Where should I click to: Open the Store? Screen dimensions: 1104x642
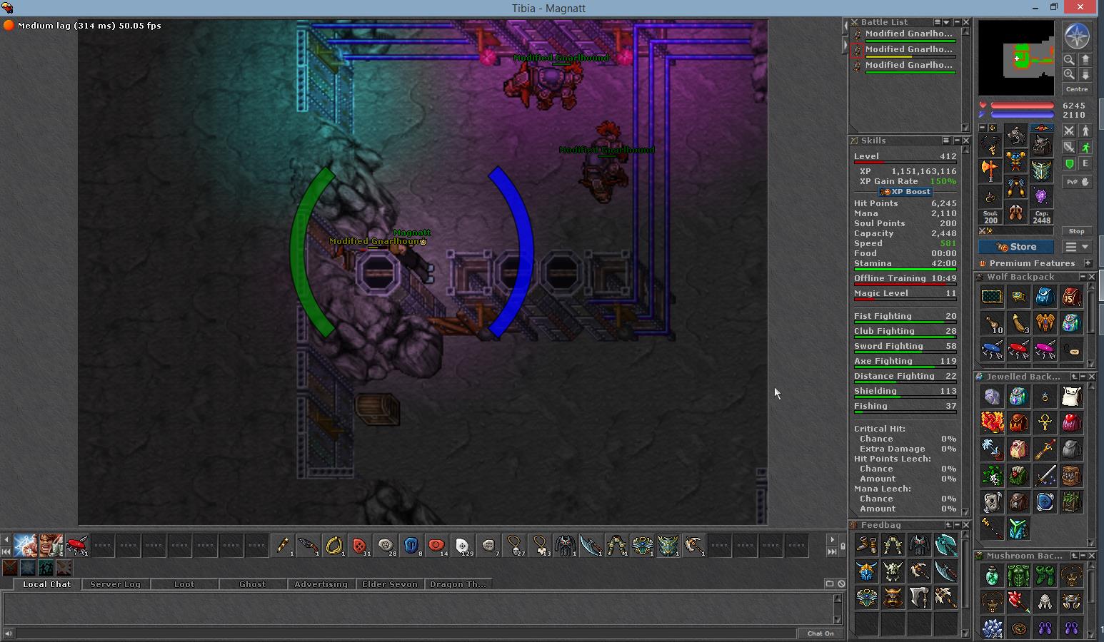(x=1016, y=247)
